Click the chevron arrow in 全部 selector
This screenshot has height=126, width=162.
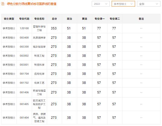pyautogui.click(x=157, y=4)
